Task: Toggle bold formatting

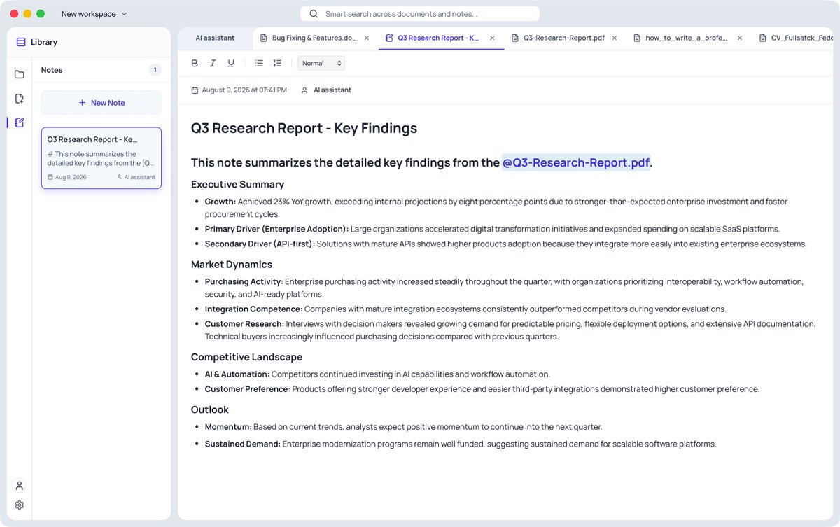Action: click(195, 63)
